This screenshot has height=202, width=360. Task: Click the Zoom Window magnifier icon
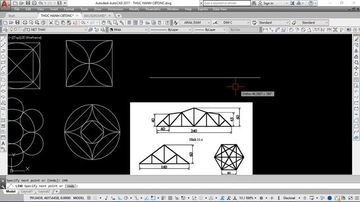[115, 22]
